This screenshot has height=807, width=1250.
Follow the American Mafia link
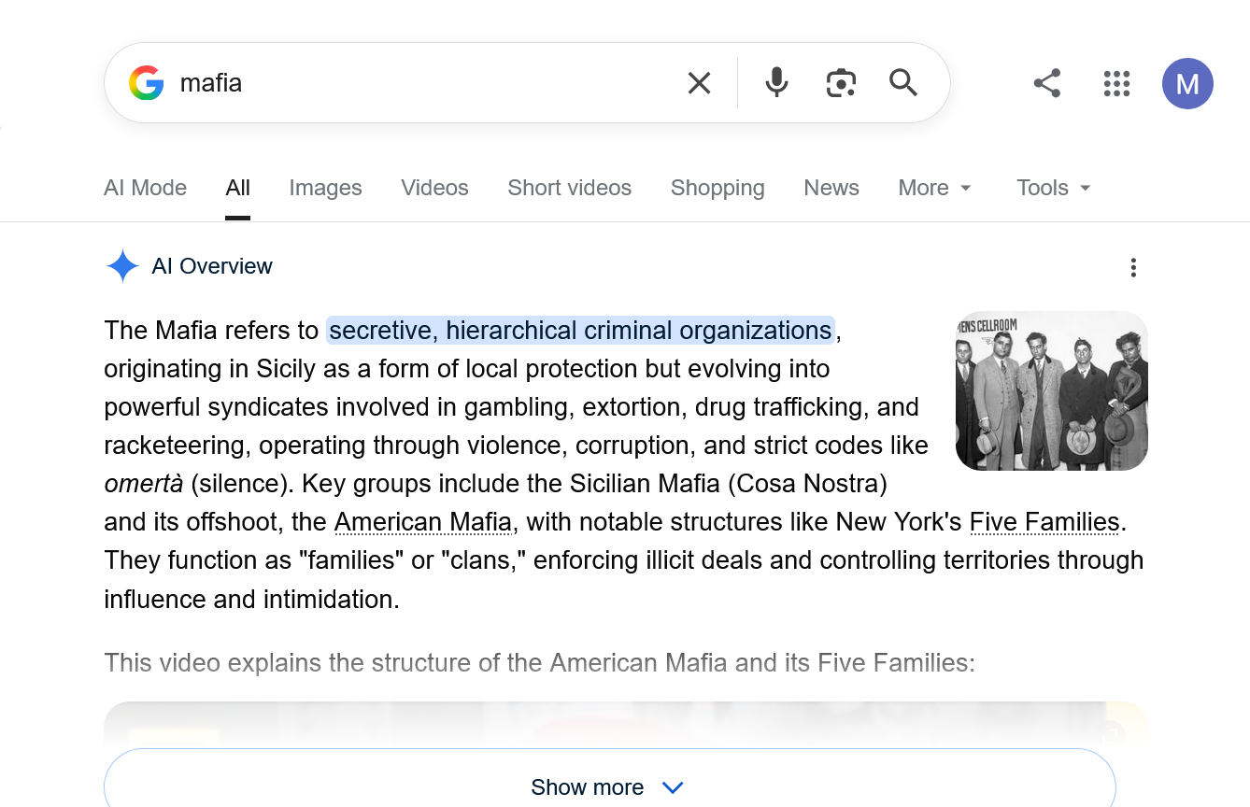422,521
